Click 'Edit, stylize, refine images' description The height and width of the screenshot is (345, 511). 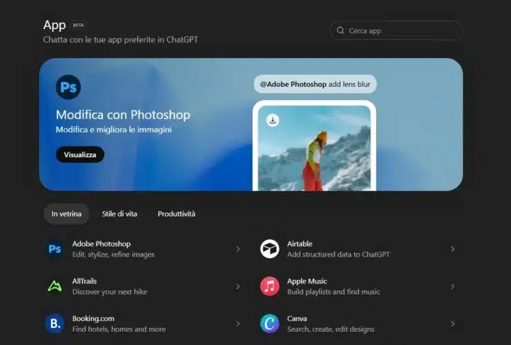(x=113, y=255)
